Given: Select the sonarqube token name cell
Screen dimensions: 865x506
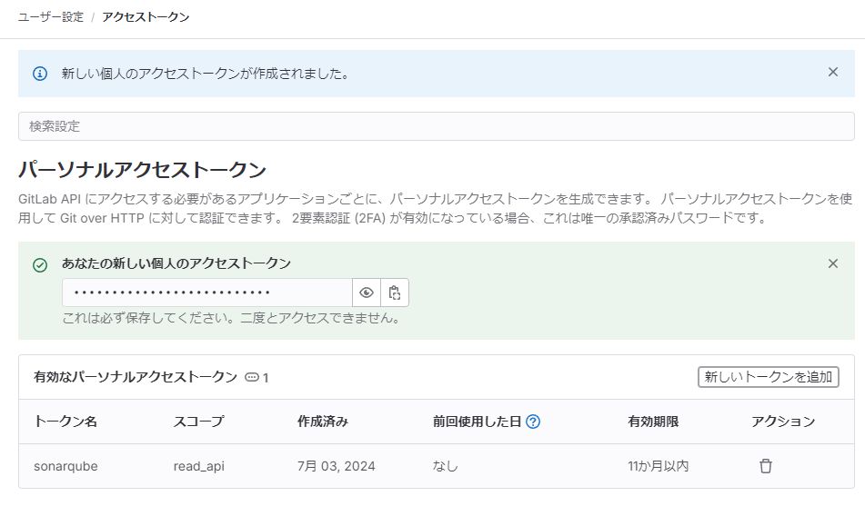Looking at the screenshot, I should coord(65,466).
